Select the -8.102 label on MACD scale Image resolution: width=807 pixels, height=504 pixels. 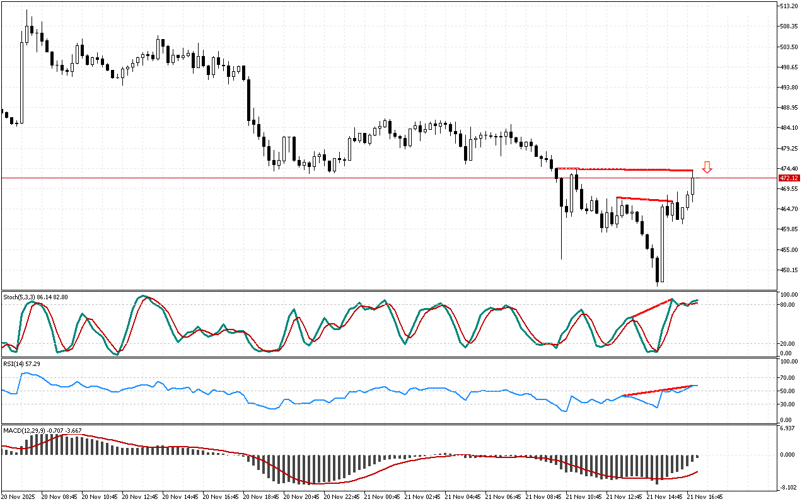[787, 486]
